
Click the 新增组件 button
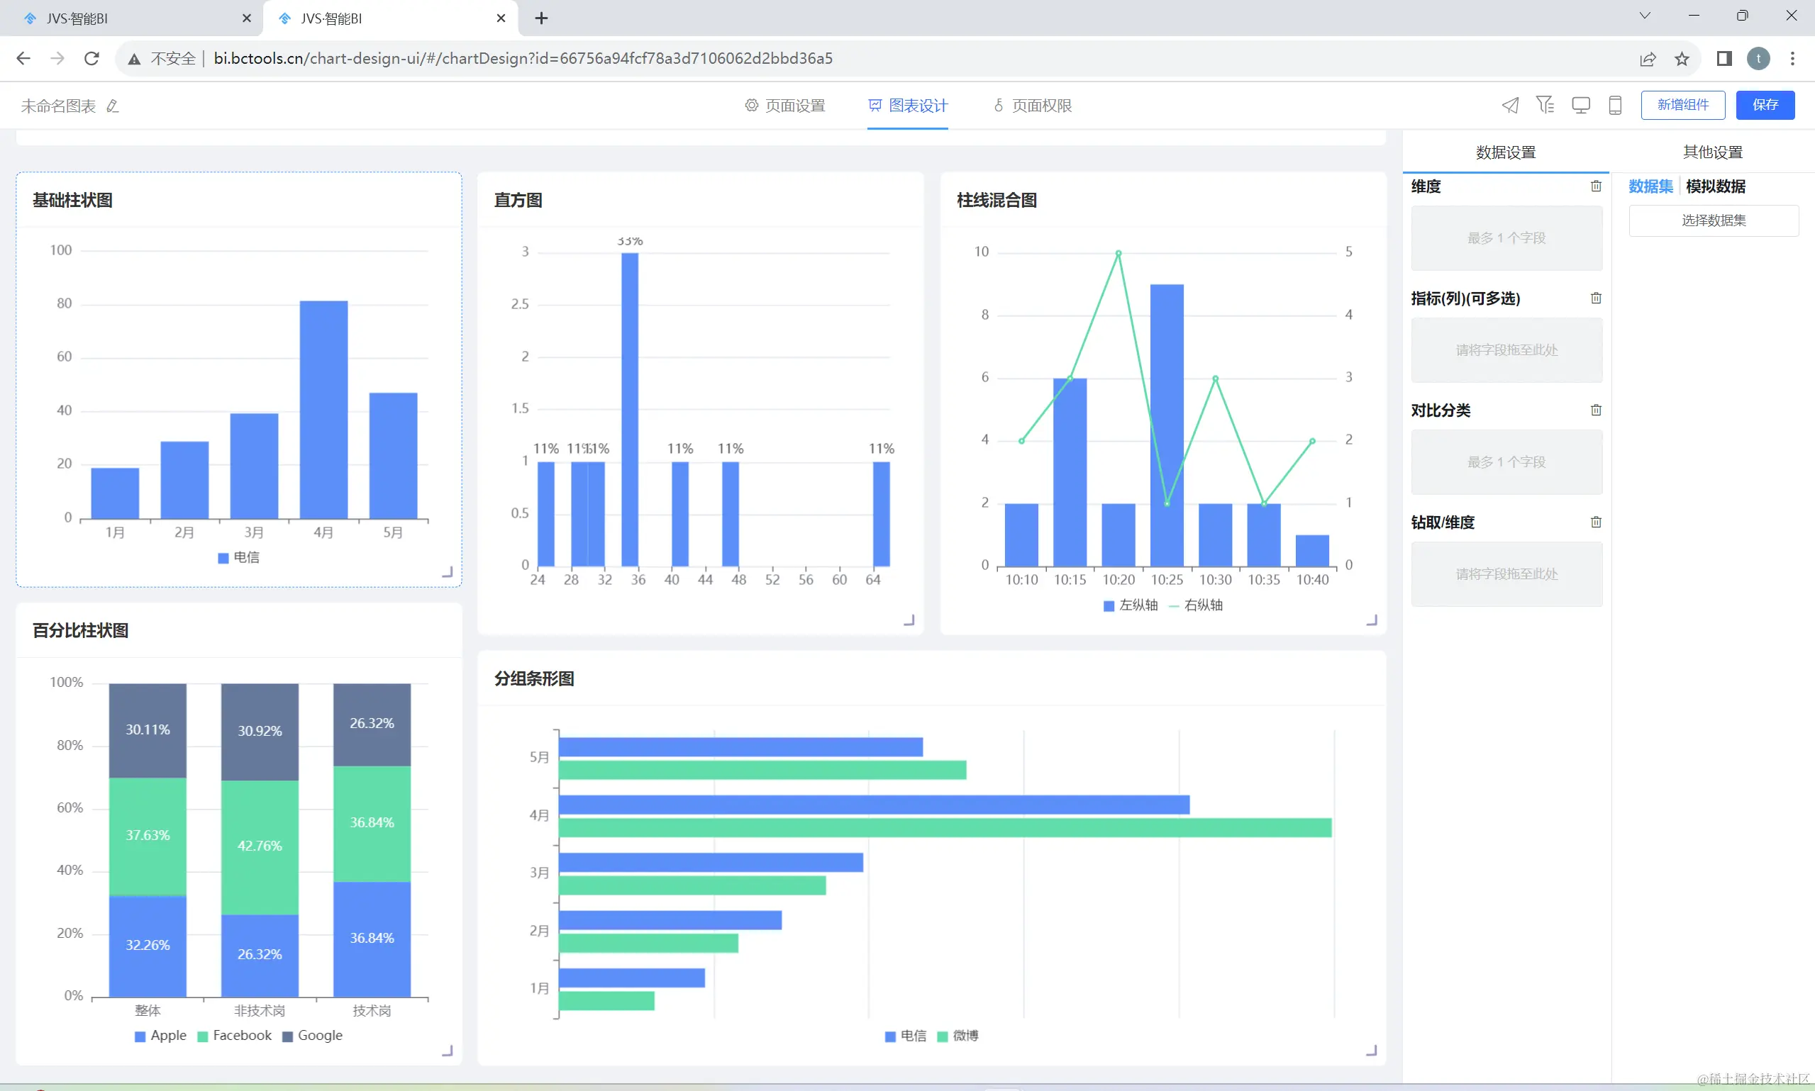[x=1682, y=105]
